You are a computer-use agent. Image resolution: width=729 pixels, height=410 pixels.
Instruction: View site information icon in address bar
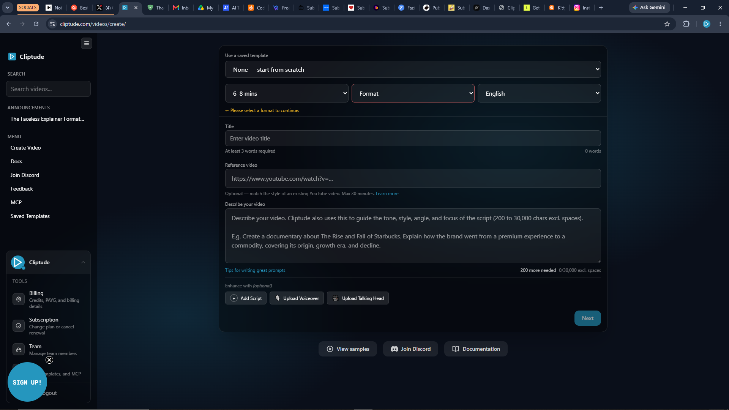click(52, 24)
